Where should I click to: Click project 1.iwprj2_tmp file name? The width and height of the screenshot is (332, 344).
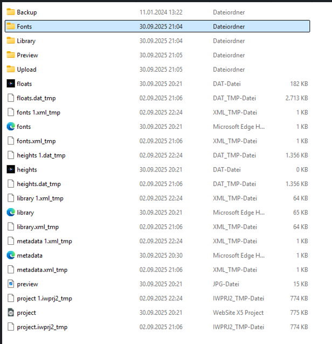point(44,298)
